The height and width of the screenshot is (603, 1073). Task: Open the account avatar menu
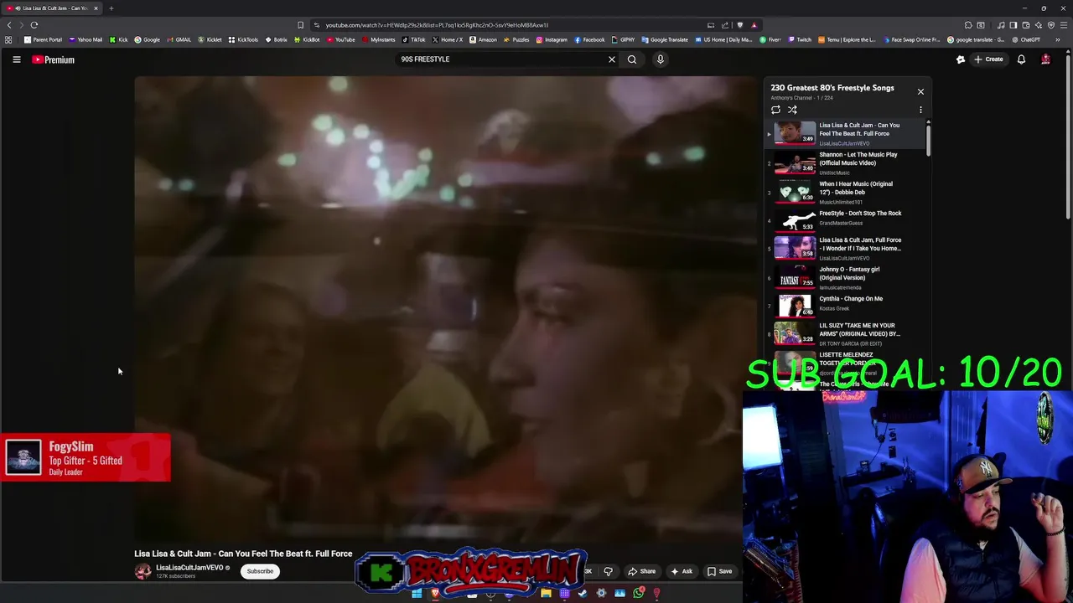point(1045,59)
